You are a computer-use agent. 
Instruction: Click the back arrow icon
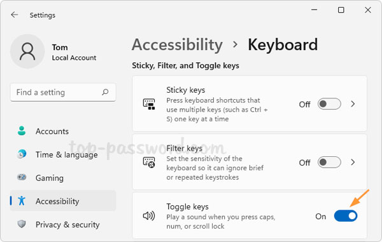pos(15,15)
